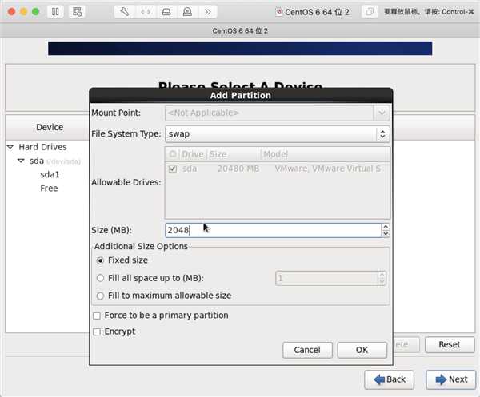Screen dimensions: 480x397
Task: Click the Device column header
Action: pyautogui.click(x=50, y=127)
